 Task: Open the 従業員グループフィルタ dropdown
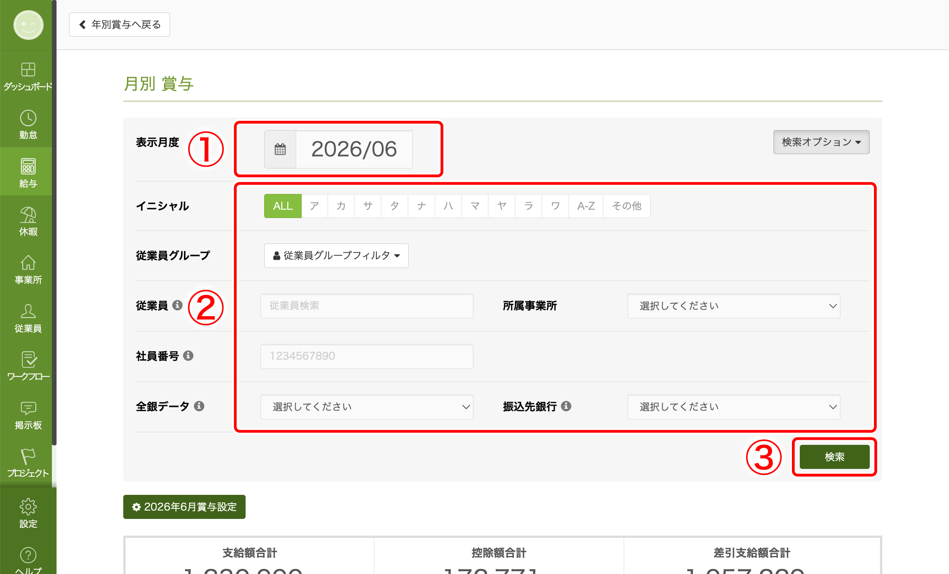click(x=336, y=256)
